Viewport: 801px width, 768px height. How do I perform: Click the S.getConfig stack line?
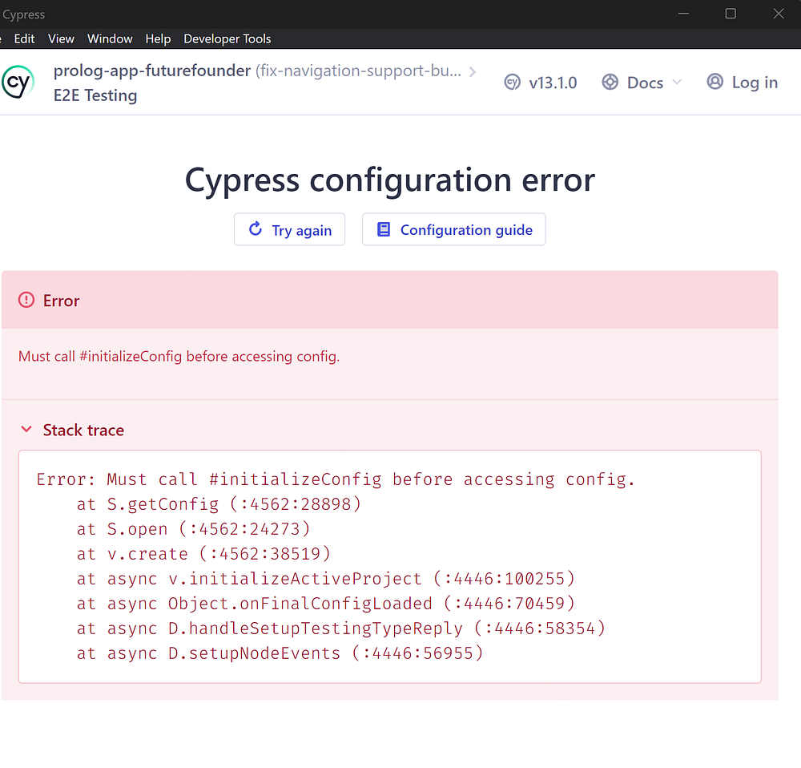(x=219, y=504)
